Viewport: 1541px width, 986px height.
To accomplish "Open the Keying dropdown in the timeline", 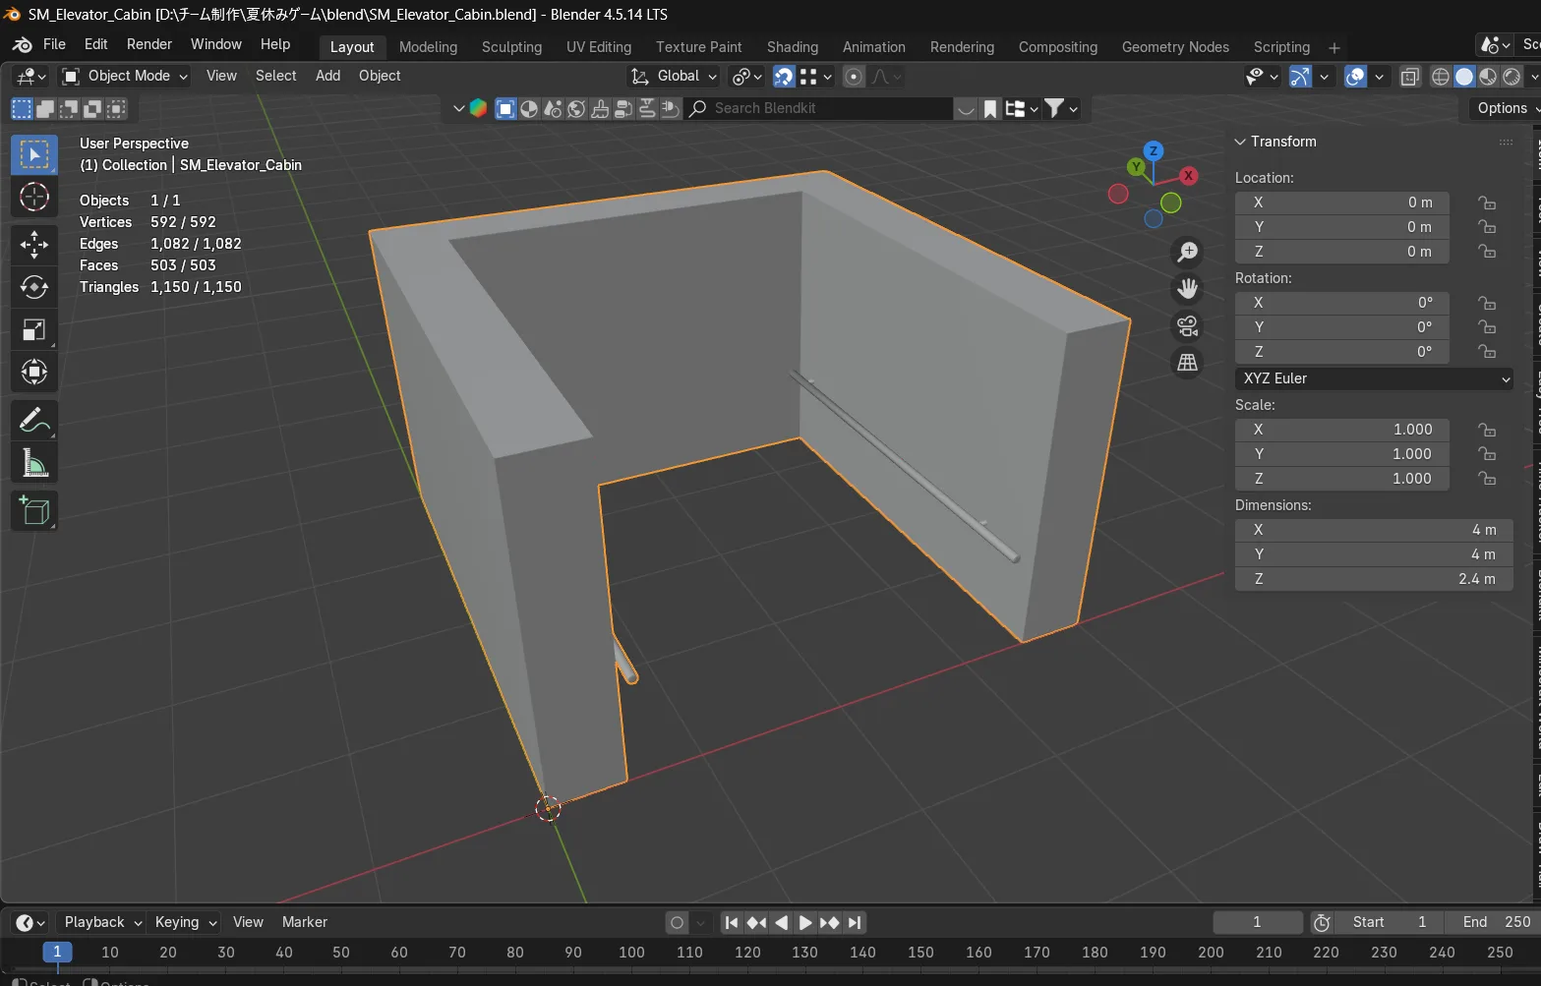I will pyautogui.click(x=185, y=922).
